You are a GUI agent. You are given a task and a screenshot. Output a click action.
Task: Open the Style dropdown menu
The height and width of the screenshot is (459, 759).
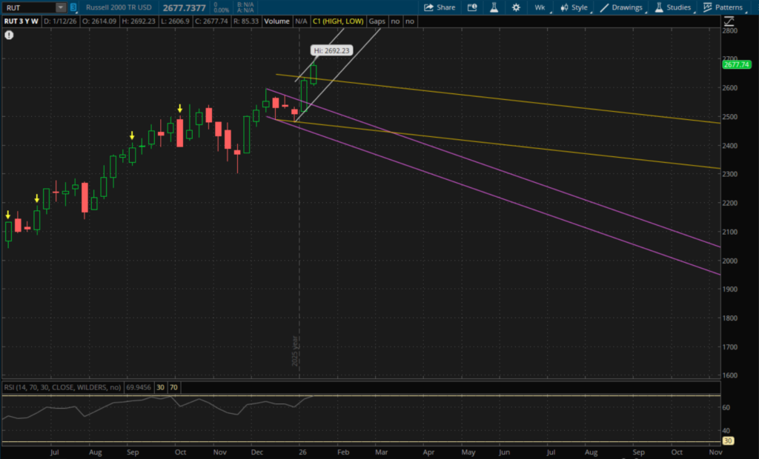[574, 7]
